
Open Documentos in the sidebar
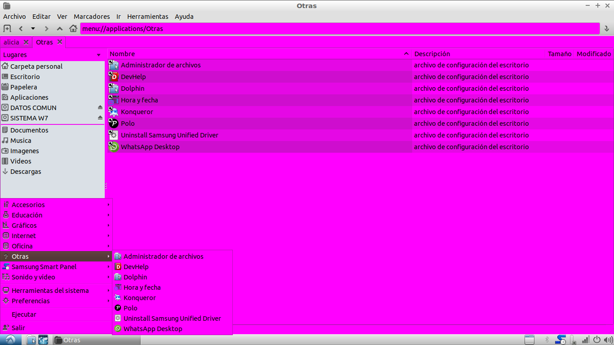52,130
